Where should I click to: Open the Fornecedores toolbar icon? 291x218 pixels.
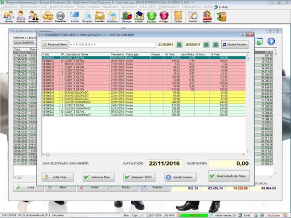20,16
